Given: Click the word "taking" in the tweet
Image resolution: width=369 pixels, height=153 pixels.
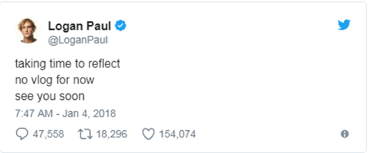Looking at the screenshot, I should point(30,64).
